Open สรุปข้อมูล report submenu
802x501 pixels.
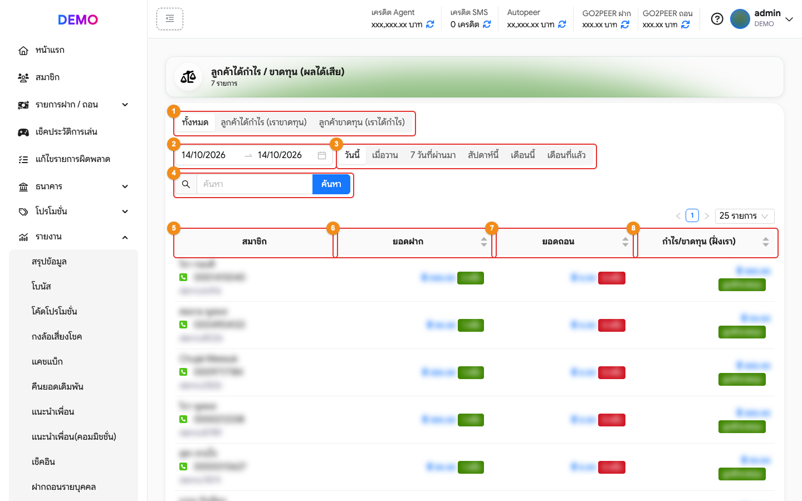49,262
